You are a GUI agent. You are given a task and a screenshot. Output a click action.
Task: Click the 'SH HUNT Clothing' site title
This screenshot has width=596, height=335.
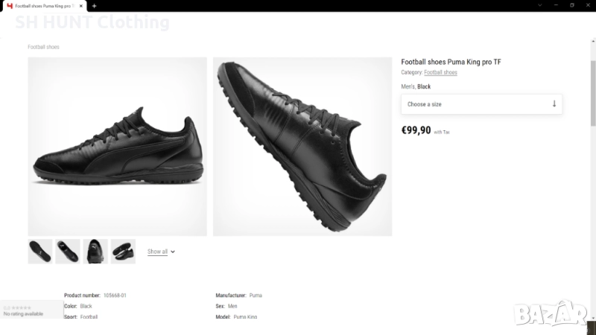[x=92, y=22]
